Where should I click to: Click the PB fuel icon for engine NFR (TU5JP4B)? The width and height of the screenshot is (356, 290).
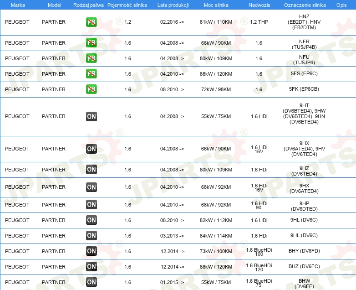[x=91, y=43]
